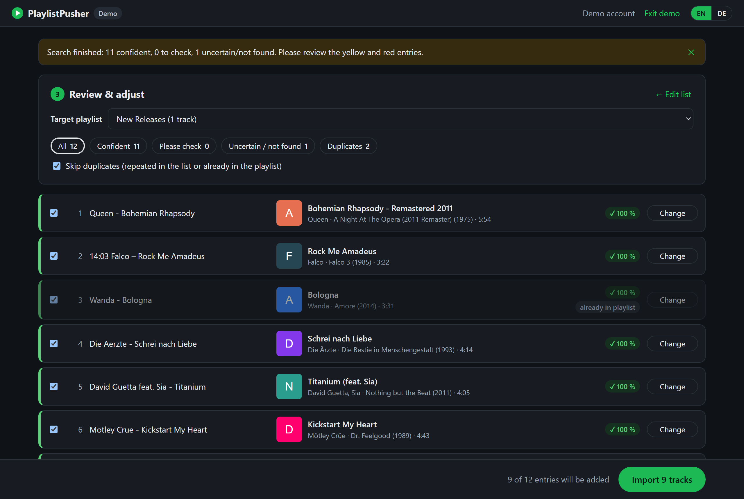Screen dimensions: 744x499
Task: Click "Queen - Bohemian Rhapsody" input text
Action: point(142,213)
